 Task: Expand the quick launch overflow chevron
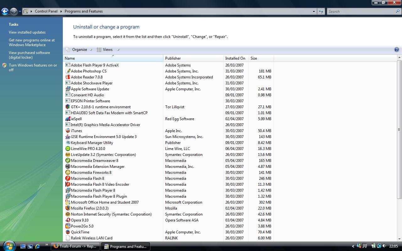click(x=47, y=245)
